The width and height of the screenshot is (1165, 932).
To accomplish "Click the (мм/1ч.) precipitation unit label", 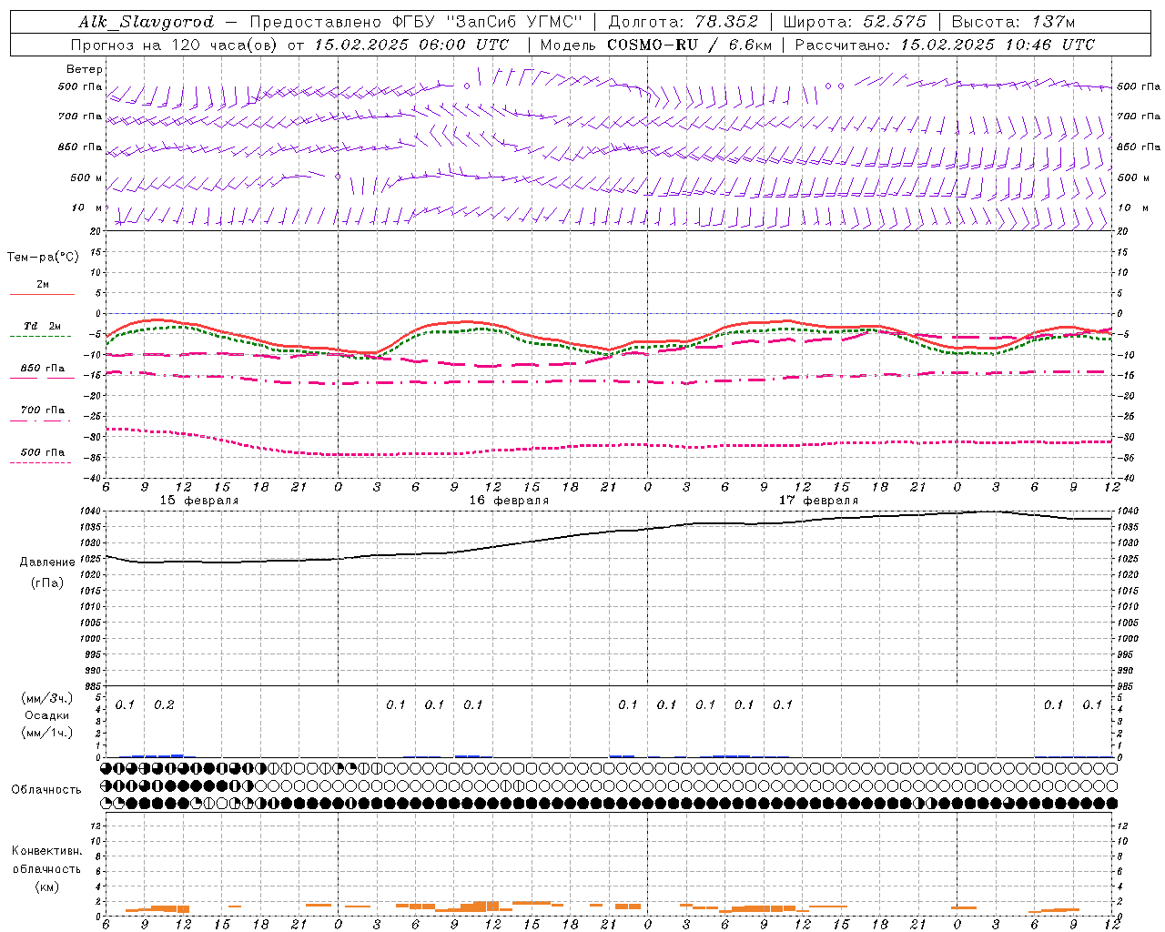I will tap(47, 733).
